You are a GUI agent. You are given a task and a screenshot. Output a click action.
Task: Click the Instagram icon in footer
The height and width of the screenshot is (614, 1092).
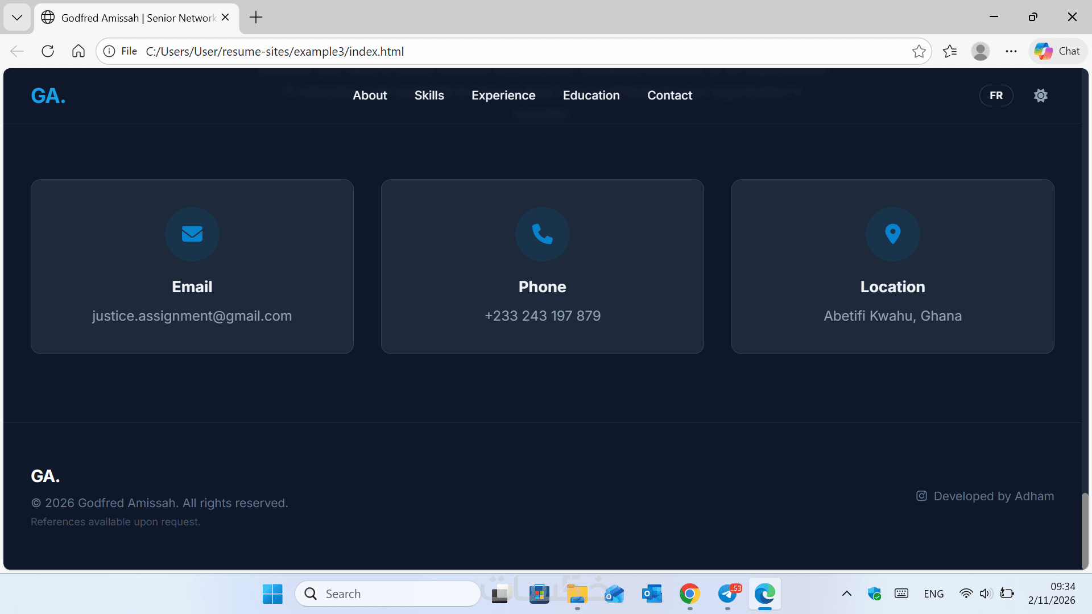(x=921, y=496)
